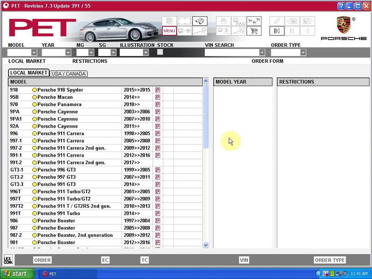372x279 pixels.
Task: Click yellow circle beside Porsche 996 GT3
Action: pos(35,170)
